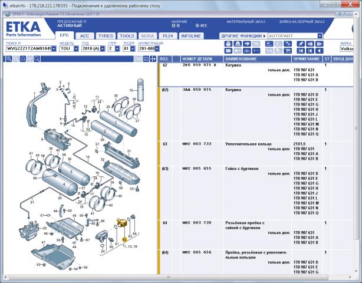Click the ETKA Parts Information logo
Image resolution: width=362 pixels, height=283 pixels.
[24, 29]
